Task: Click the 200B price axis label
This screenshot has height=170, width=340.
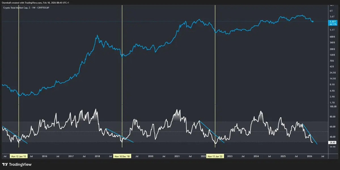Action: pos(332,49)
